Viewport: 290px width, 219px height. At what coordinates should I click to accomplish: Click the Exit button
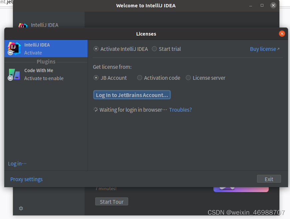[x=269, y=179]
